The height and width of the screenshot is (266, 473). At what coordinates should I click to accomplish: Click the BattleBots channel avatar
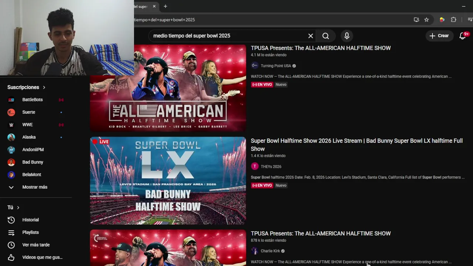tap(11, 100)
